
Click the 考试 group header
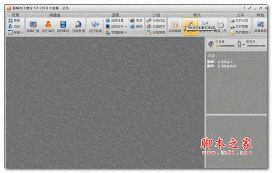click(197, 15)
